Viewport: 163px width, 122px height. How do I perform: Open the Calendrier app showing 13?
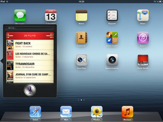point(51,15)
